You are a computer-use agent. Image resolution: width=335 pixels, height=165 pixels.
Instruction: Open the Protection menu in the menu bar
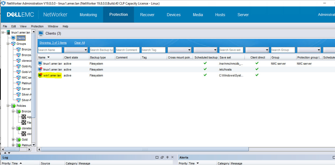click(x=37, y=26)
